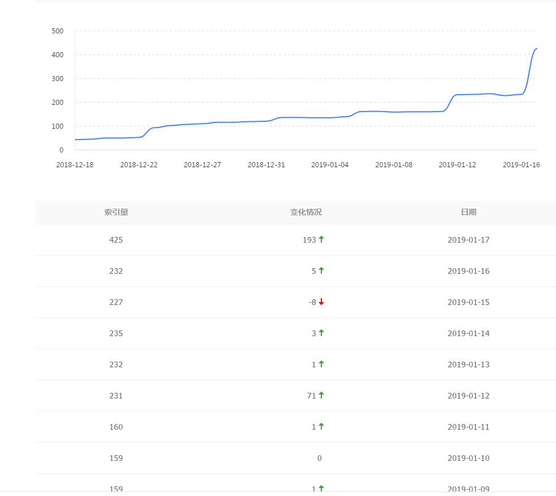Click green up arrow beside 3
This screenshot has width=556, height=496.
[x=321, y=333]
